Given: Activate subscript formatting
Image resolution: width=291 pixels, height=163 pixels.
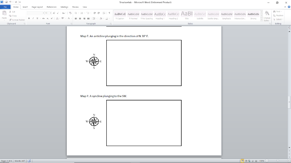Looking at the screenshot, I should point(47,18).
